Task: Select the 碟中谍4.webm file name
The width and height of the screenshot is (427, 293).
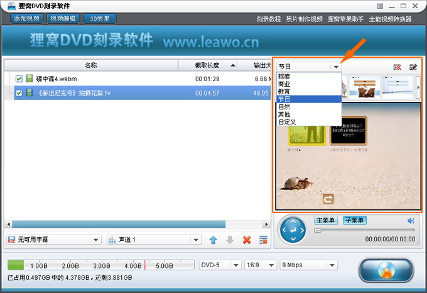Action: point(57,79)
